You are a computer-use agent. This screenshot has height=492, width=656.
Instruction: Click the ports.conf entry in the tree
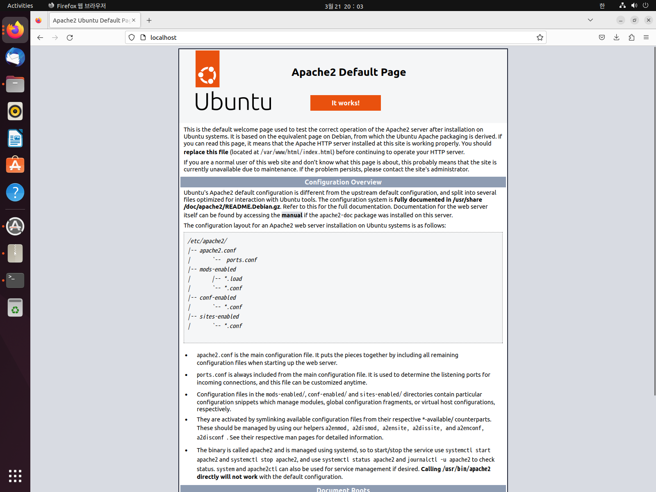(241, 260)
